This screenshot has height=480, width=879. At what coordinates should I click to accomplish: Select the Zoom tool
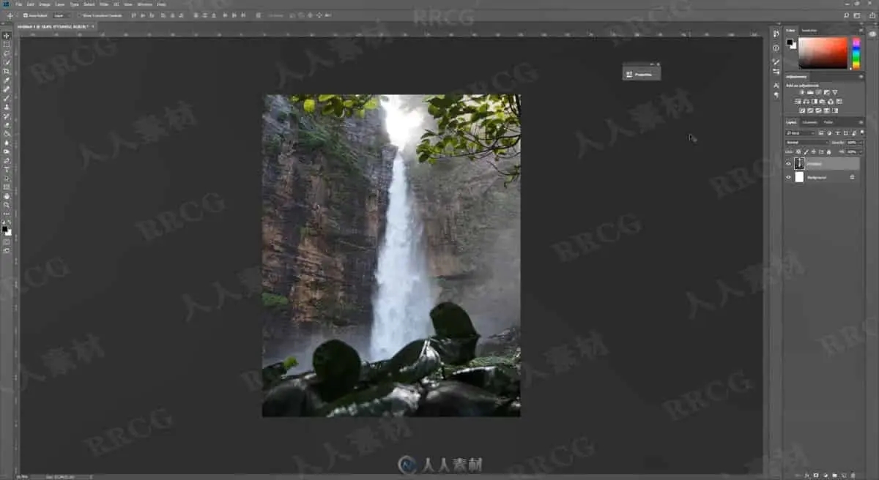pos(7,204)
